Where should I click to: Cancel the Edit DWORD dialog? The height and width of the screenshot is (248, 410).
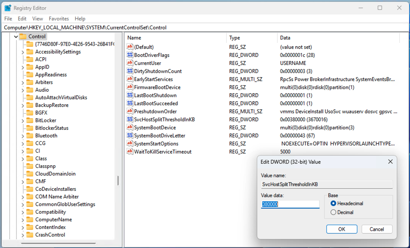[376, 229]
